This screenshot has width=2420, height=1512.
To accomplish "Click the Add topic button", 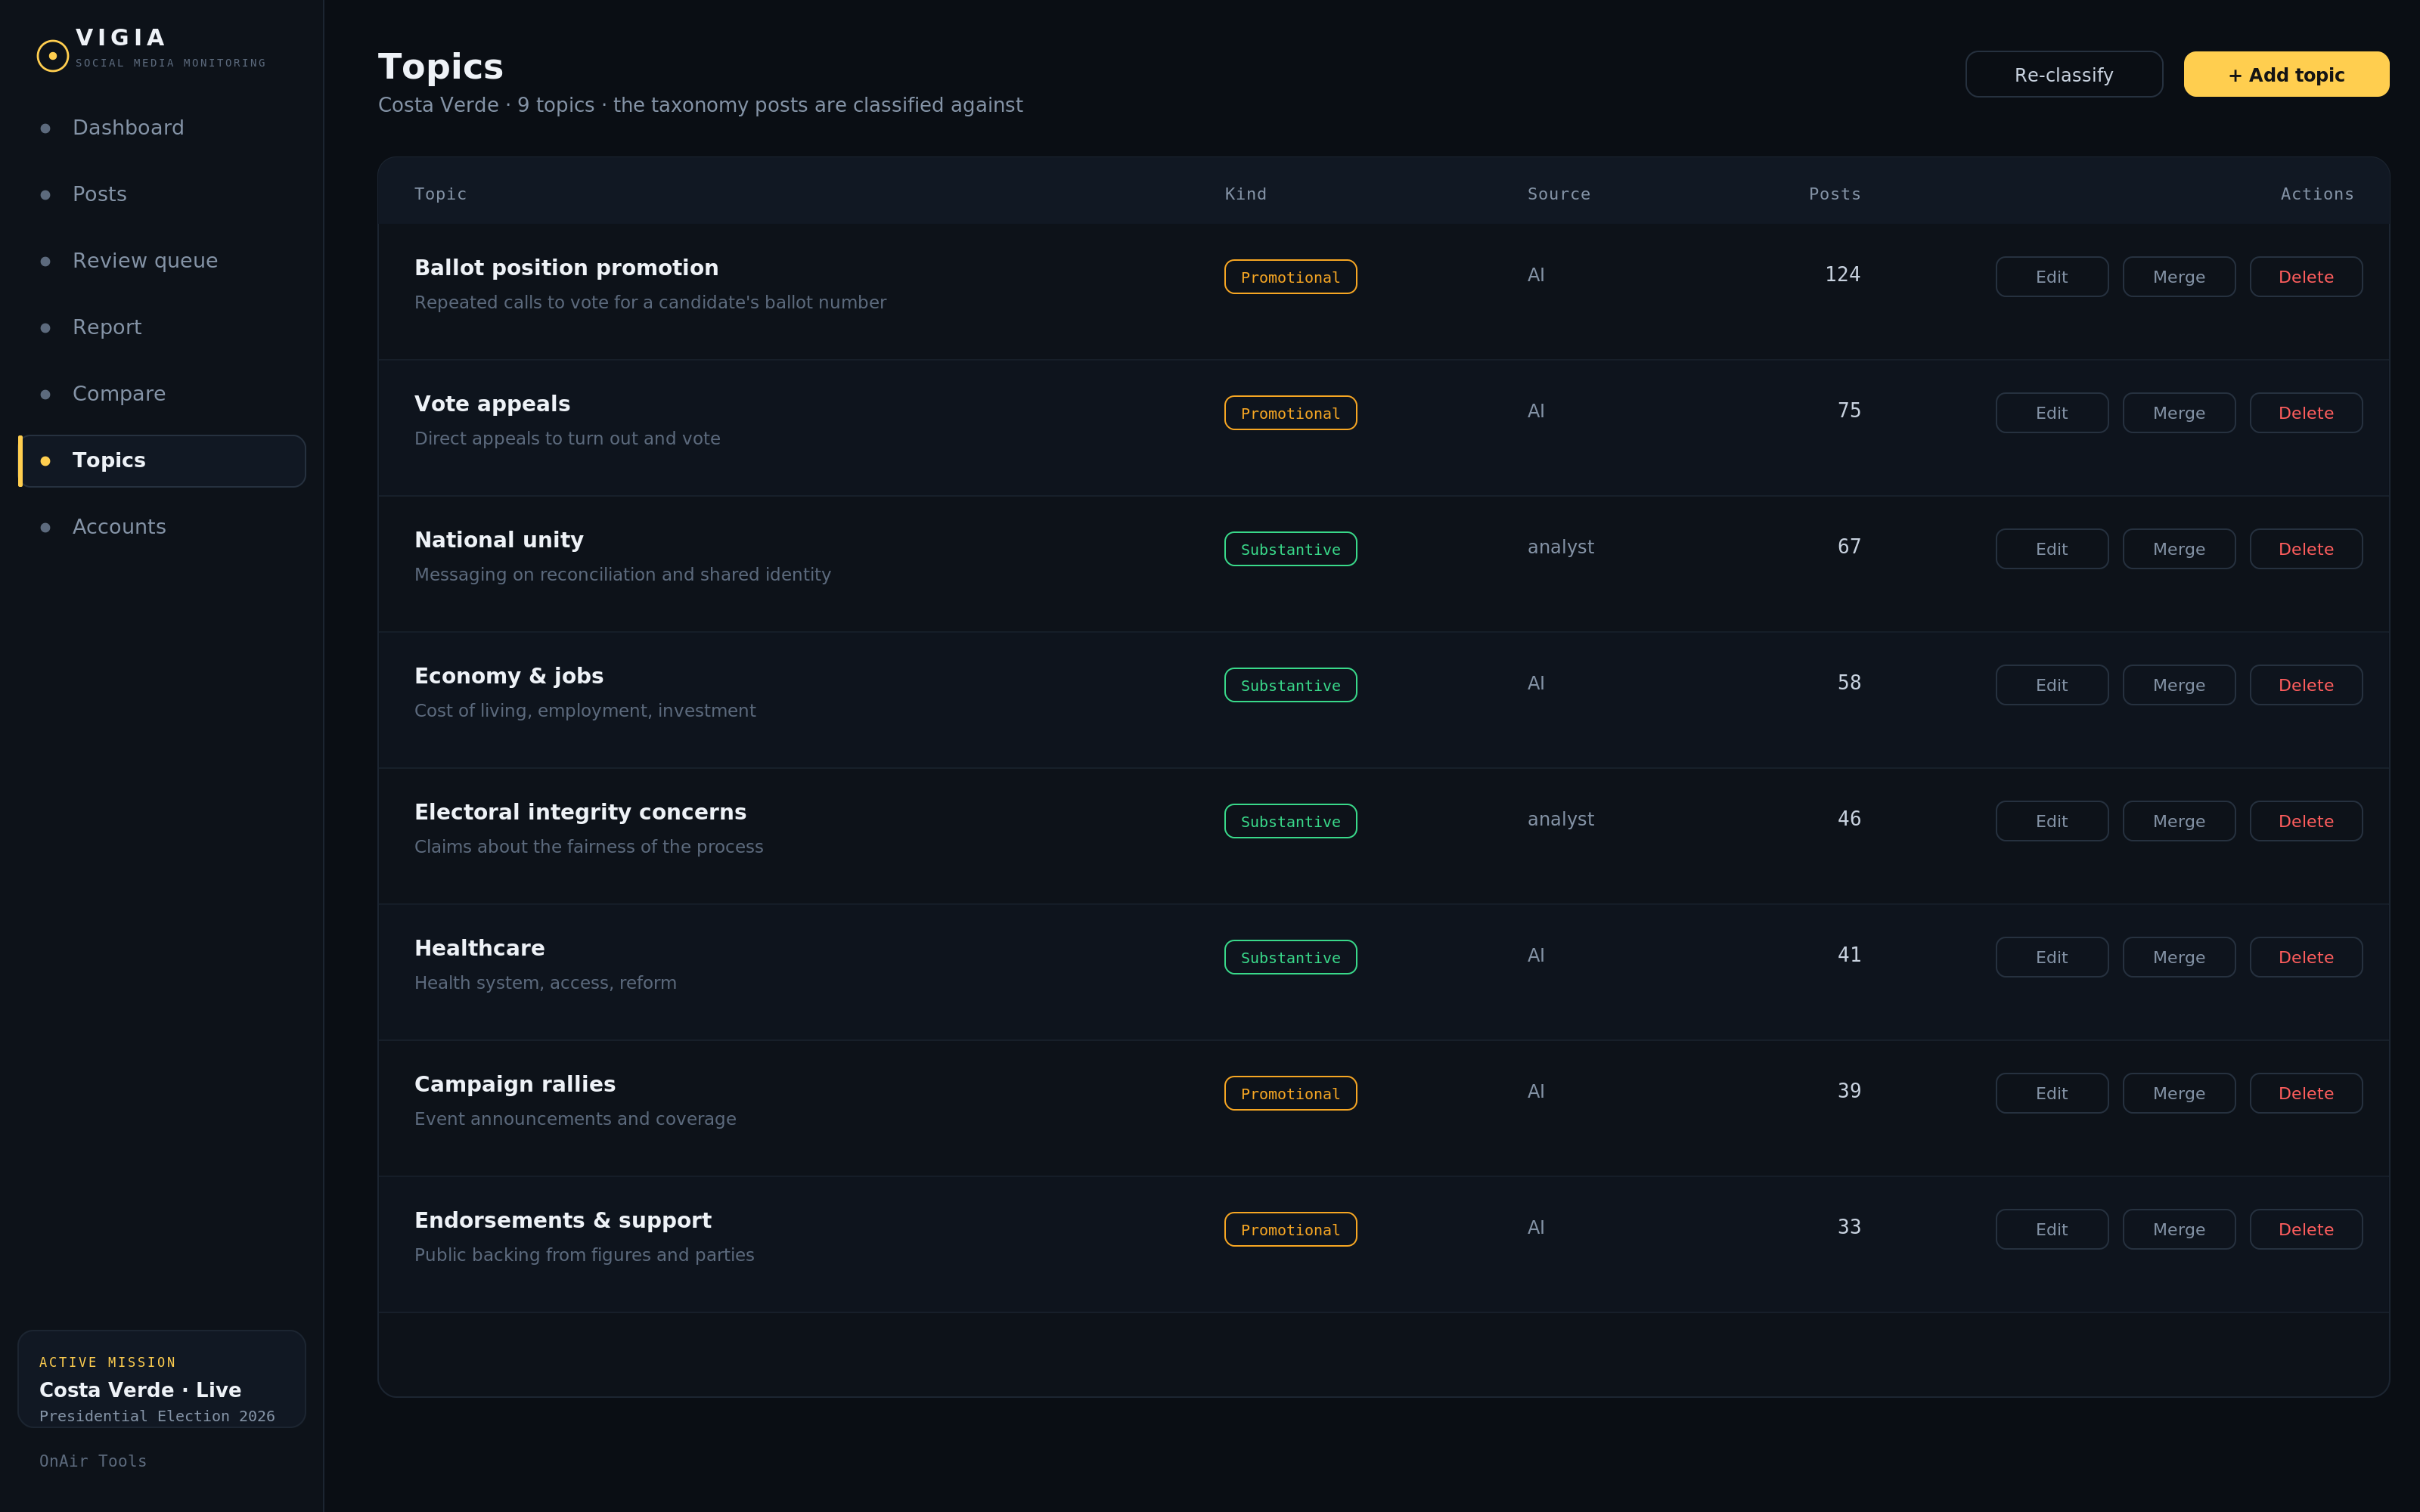I will pyautogui.click(x=2286, y=75).
